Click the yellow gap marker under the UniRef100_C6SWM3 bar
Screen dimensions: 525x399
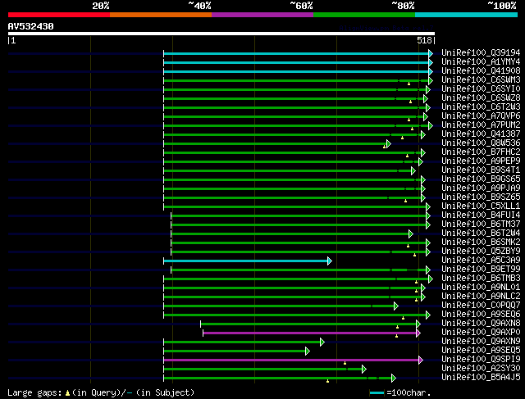tap(409, 84)
